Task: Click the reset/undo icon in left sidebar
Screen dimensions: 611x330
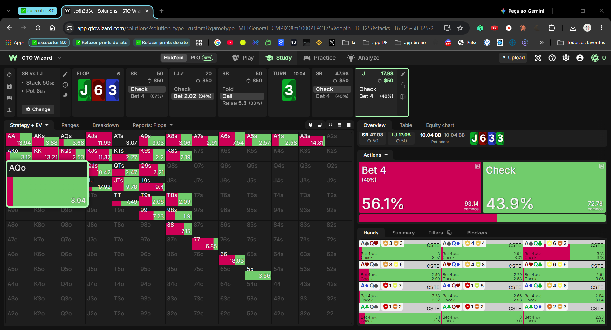Action: [10, 74]
